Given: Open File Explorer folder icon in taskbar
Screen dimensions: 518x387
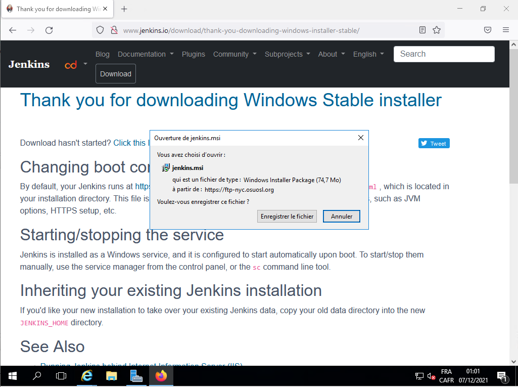Looking at the screenshot, I should pos(111,376).
